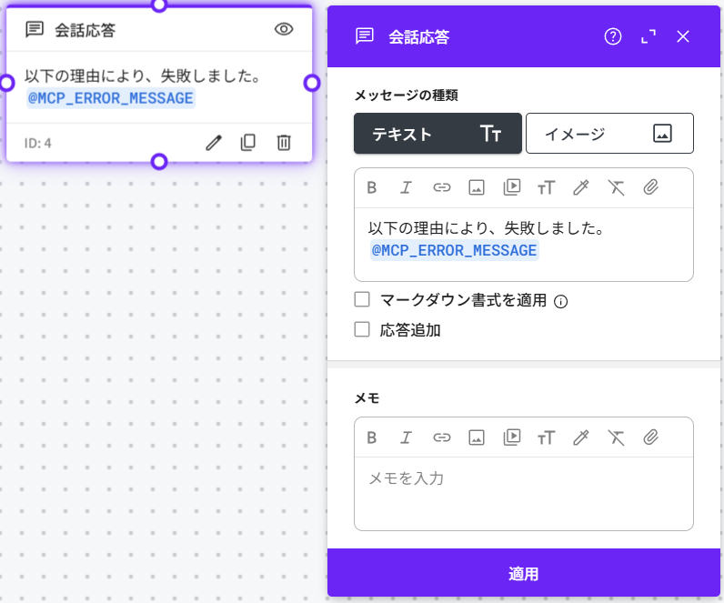Duplicate the node using the copy icon

pos(248,143)
